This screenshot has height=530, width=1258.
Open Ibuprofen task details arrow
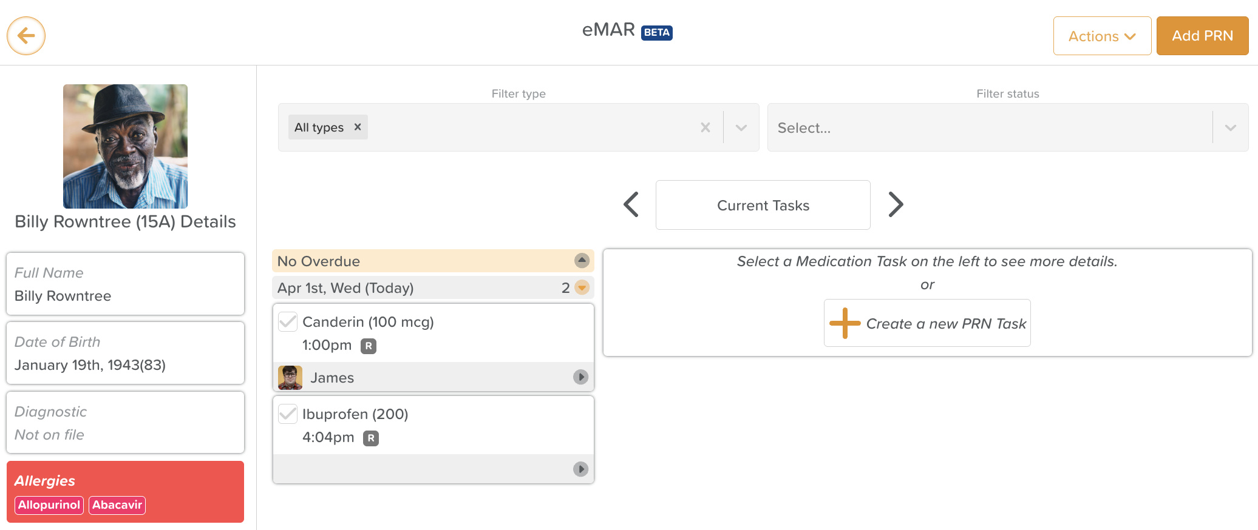(580, 469)
